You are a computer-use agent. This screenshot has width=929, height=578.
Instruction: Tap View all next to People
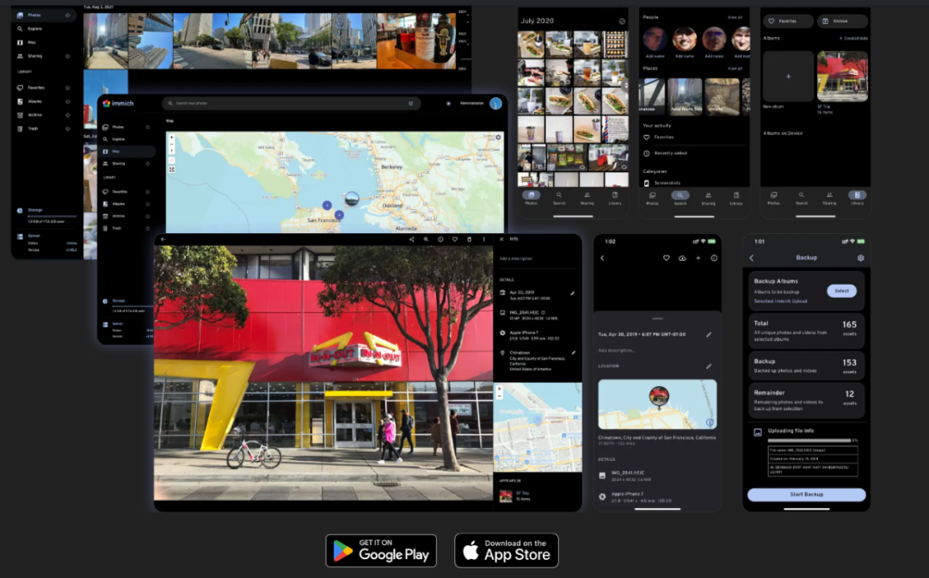[735, 17]
